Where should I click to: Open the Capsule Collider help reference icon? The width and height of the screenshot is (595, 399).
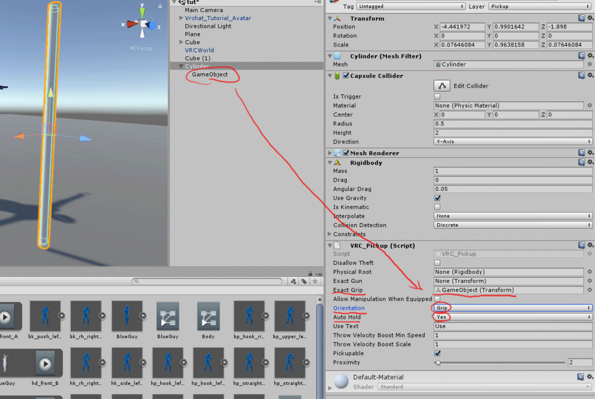(581, 75)
